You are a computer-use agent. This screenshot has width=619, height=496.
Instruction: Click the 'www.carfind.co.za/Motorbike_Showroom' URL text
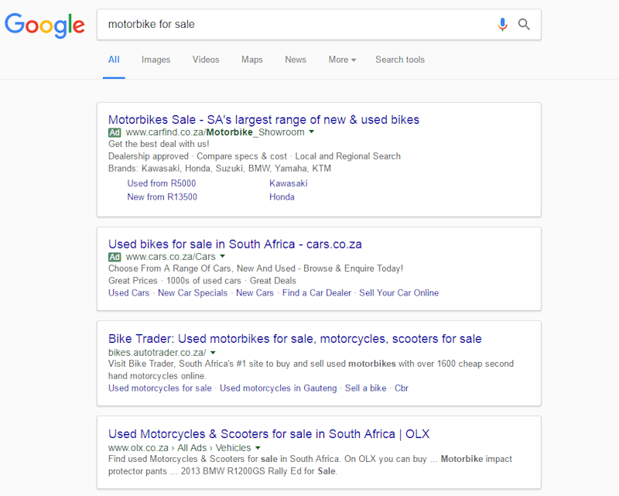point(215,132)
